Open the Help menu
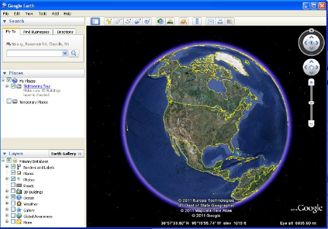 [x=67, y=14]
